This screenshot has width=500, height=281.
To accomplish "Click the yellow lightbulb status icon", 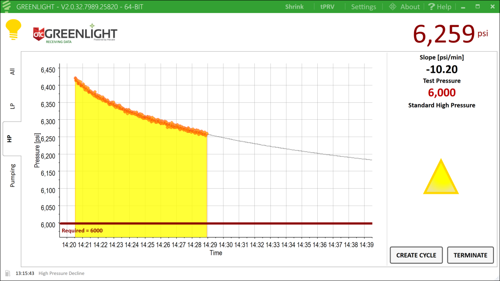I will [x=13, y=30].
